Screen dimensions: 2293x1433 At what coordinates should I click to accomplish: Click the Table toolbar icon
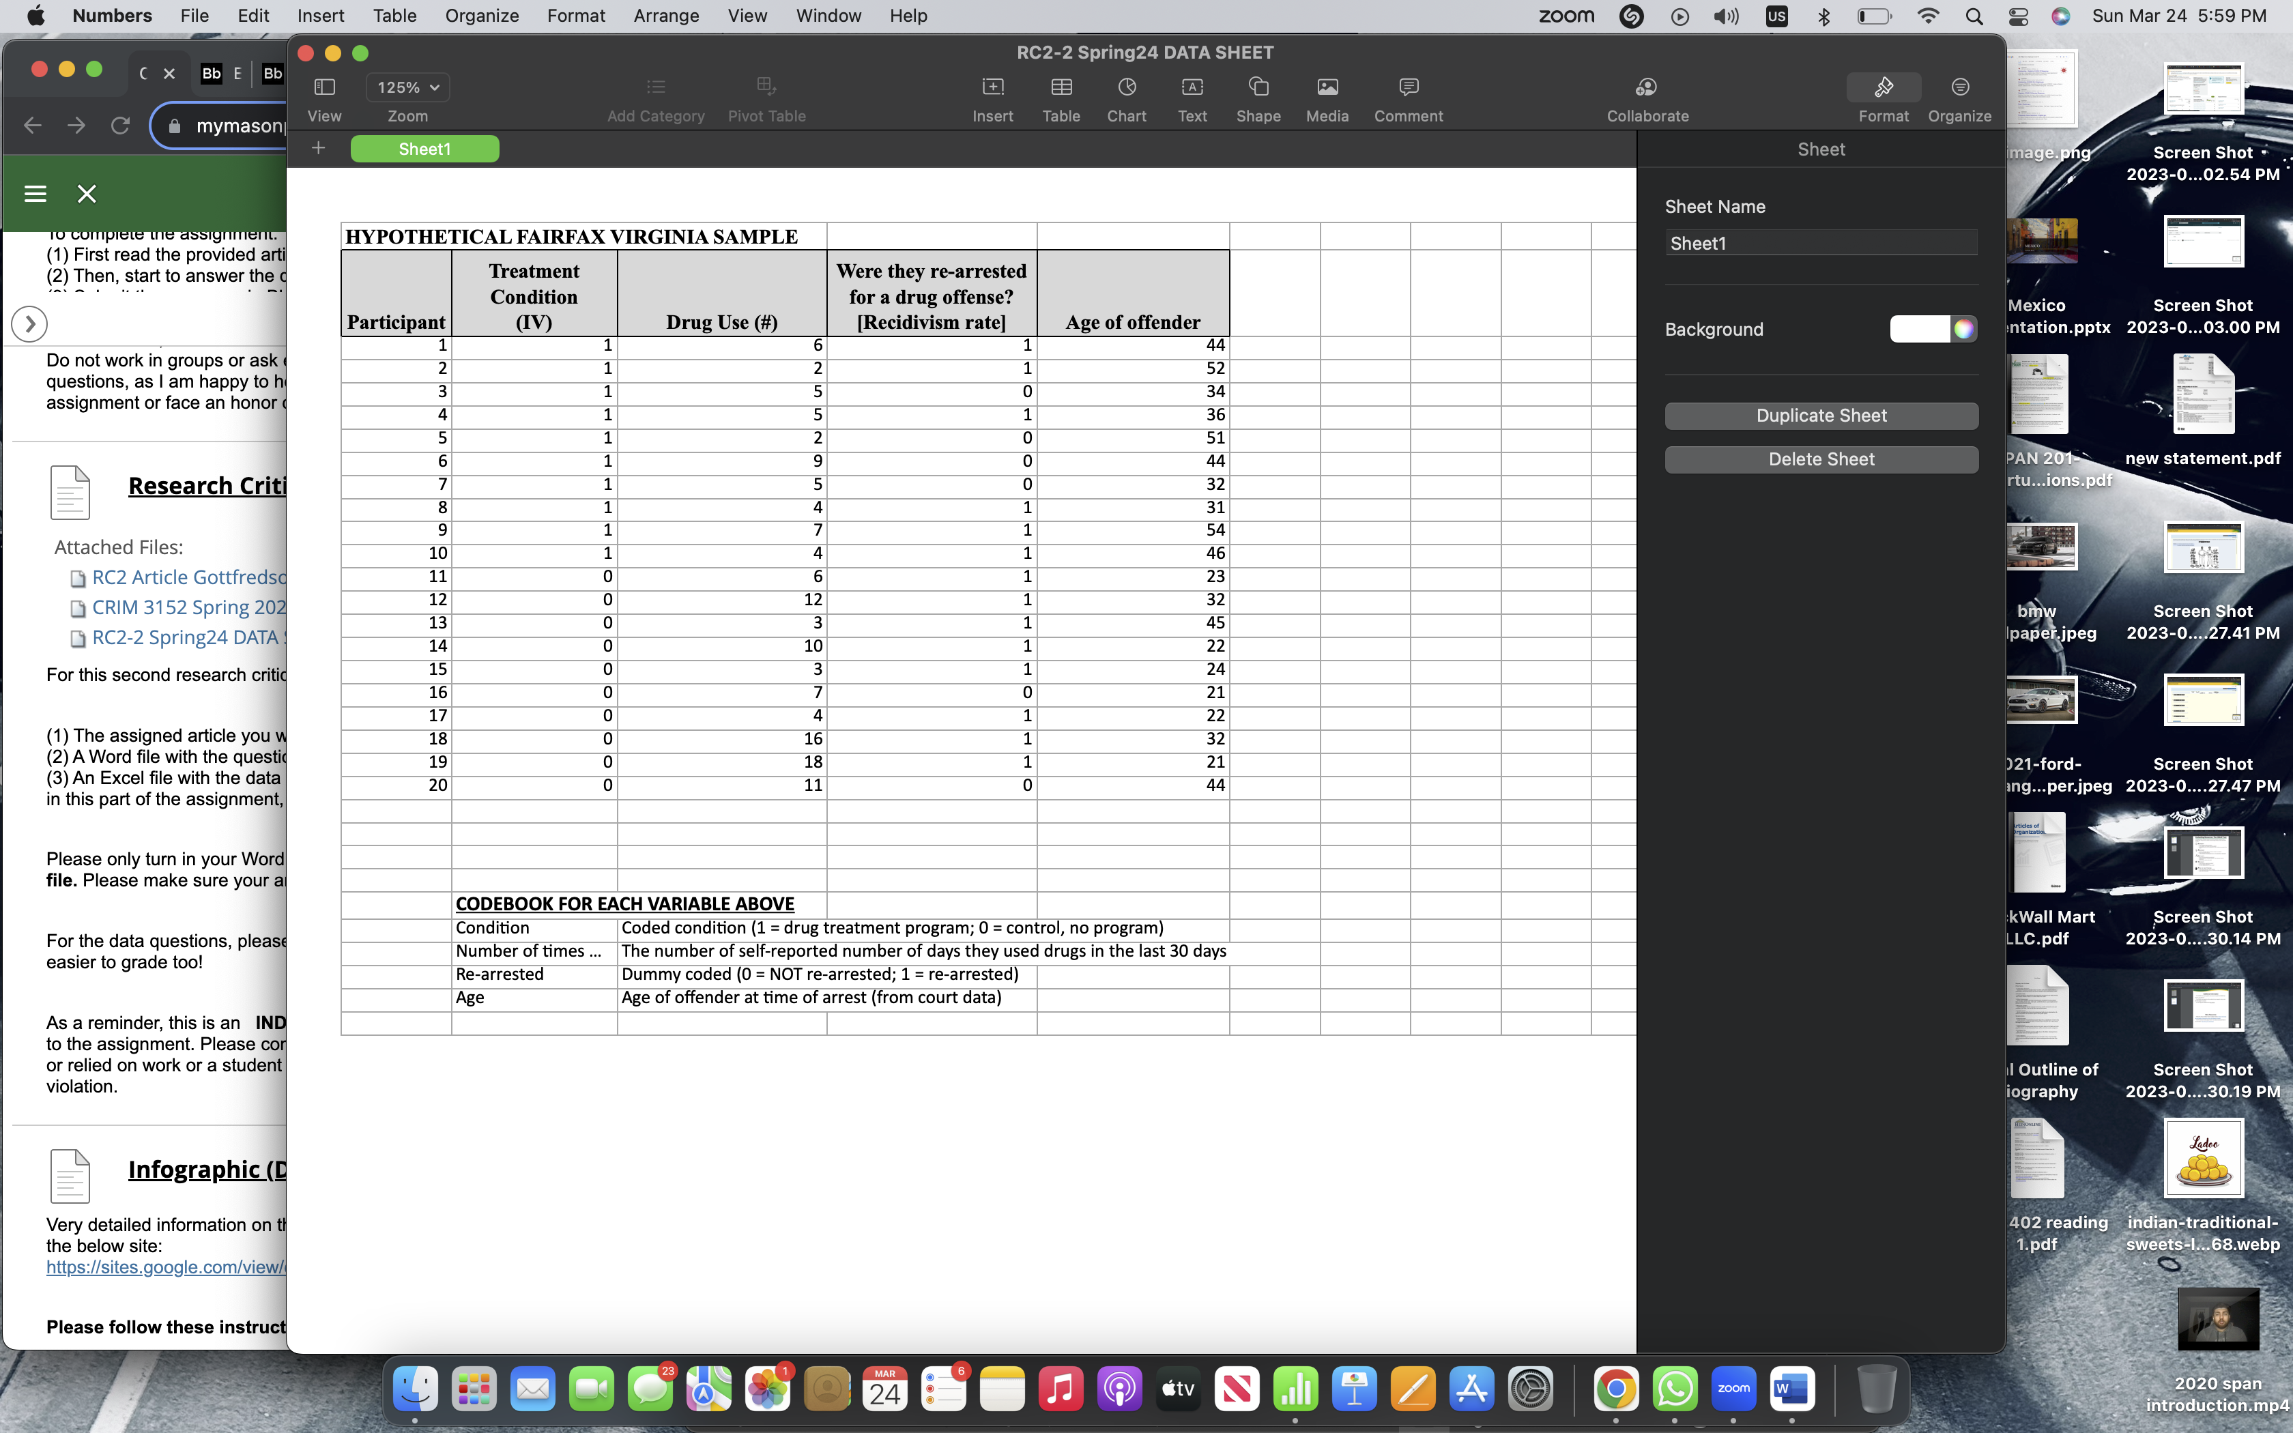[x=1061, y=88]
